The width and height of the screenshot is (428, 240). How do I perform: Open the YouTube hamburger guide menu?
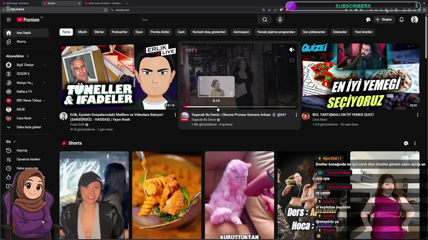9,20
